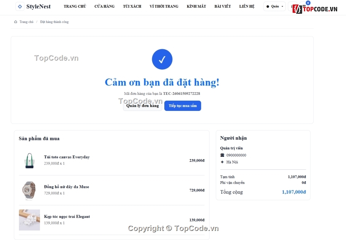Click the Tạm tính amount 1,107,000đ
This screenshot has width=346, height=240.
[297, 177]
